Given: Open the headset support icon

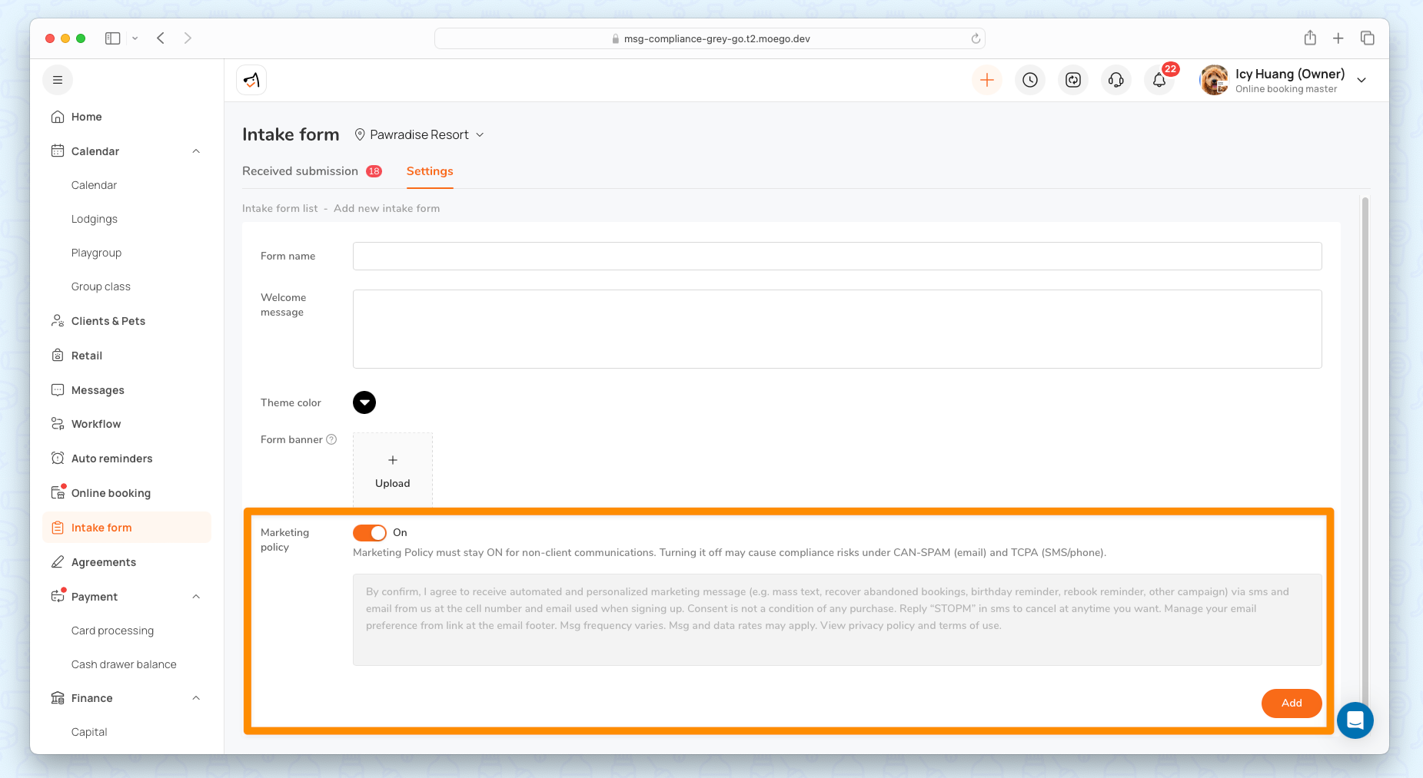Looking at the screenshot, I should pyautogui.click(x=1116, y=80).
